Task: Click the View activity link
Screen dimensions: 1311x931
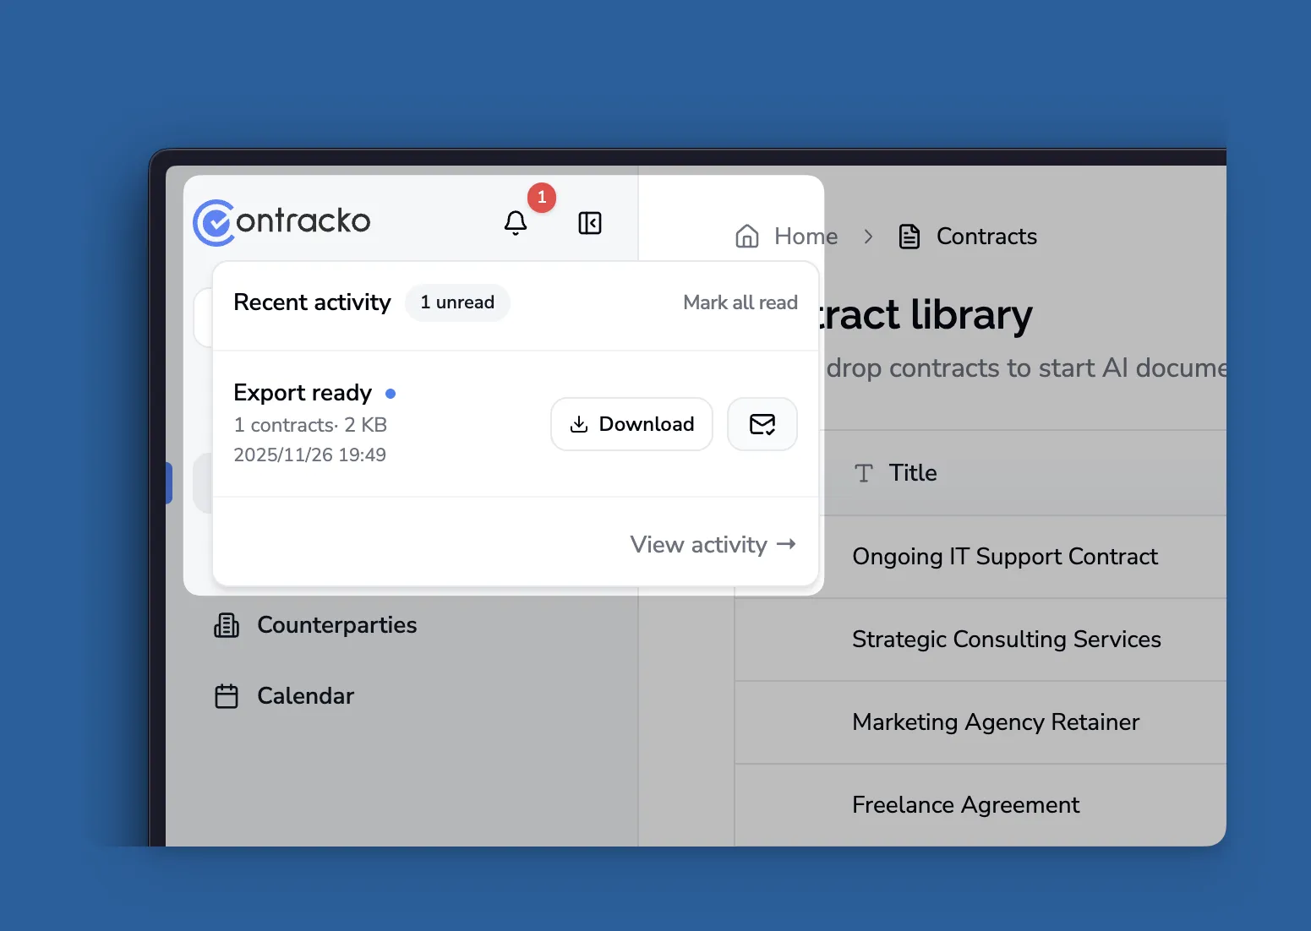Action: click(713, 545)
